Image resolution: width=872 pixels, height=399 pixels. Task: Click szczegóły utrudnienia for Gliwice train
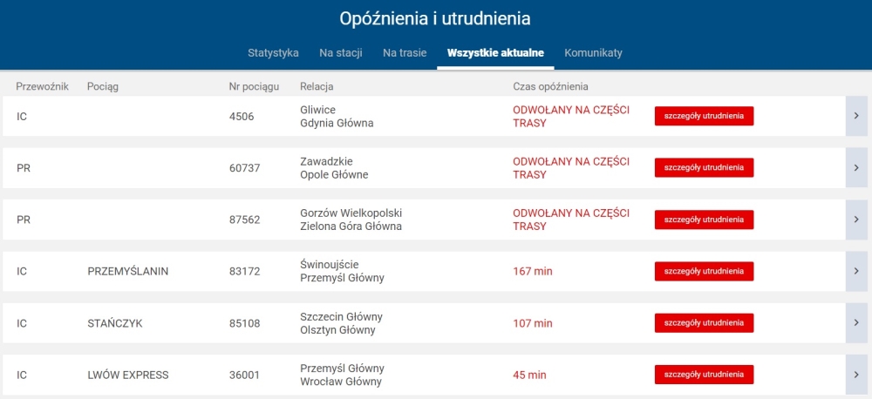(x=704, y=116)
